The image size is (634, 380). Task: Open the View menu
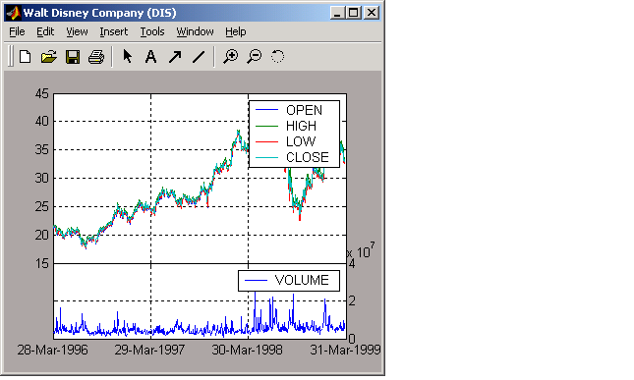pos(77,31)
